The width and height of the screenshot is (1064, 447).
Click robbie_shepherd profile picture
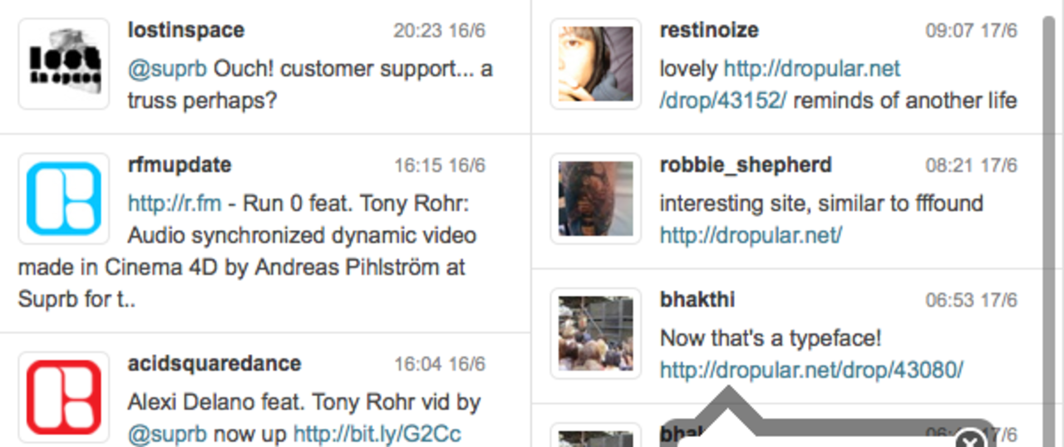[595, 199]
